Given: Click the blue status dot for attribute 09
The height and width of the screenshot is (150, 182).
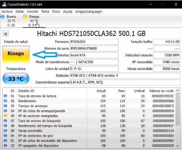Looking at the screenshot, I should click(x=5, y=131).
